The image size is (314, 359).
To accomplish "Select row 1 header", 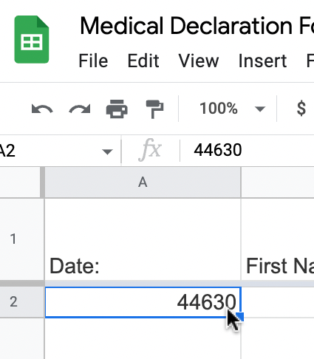I will click(x=13, y=239).
